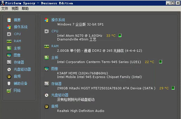Click the Intel 945 Express Chipset Family text
Image resolution: width=181 pixels, height=119 pixels.
(99, 77)
